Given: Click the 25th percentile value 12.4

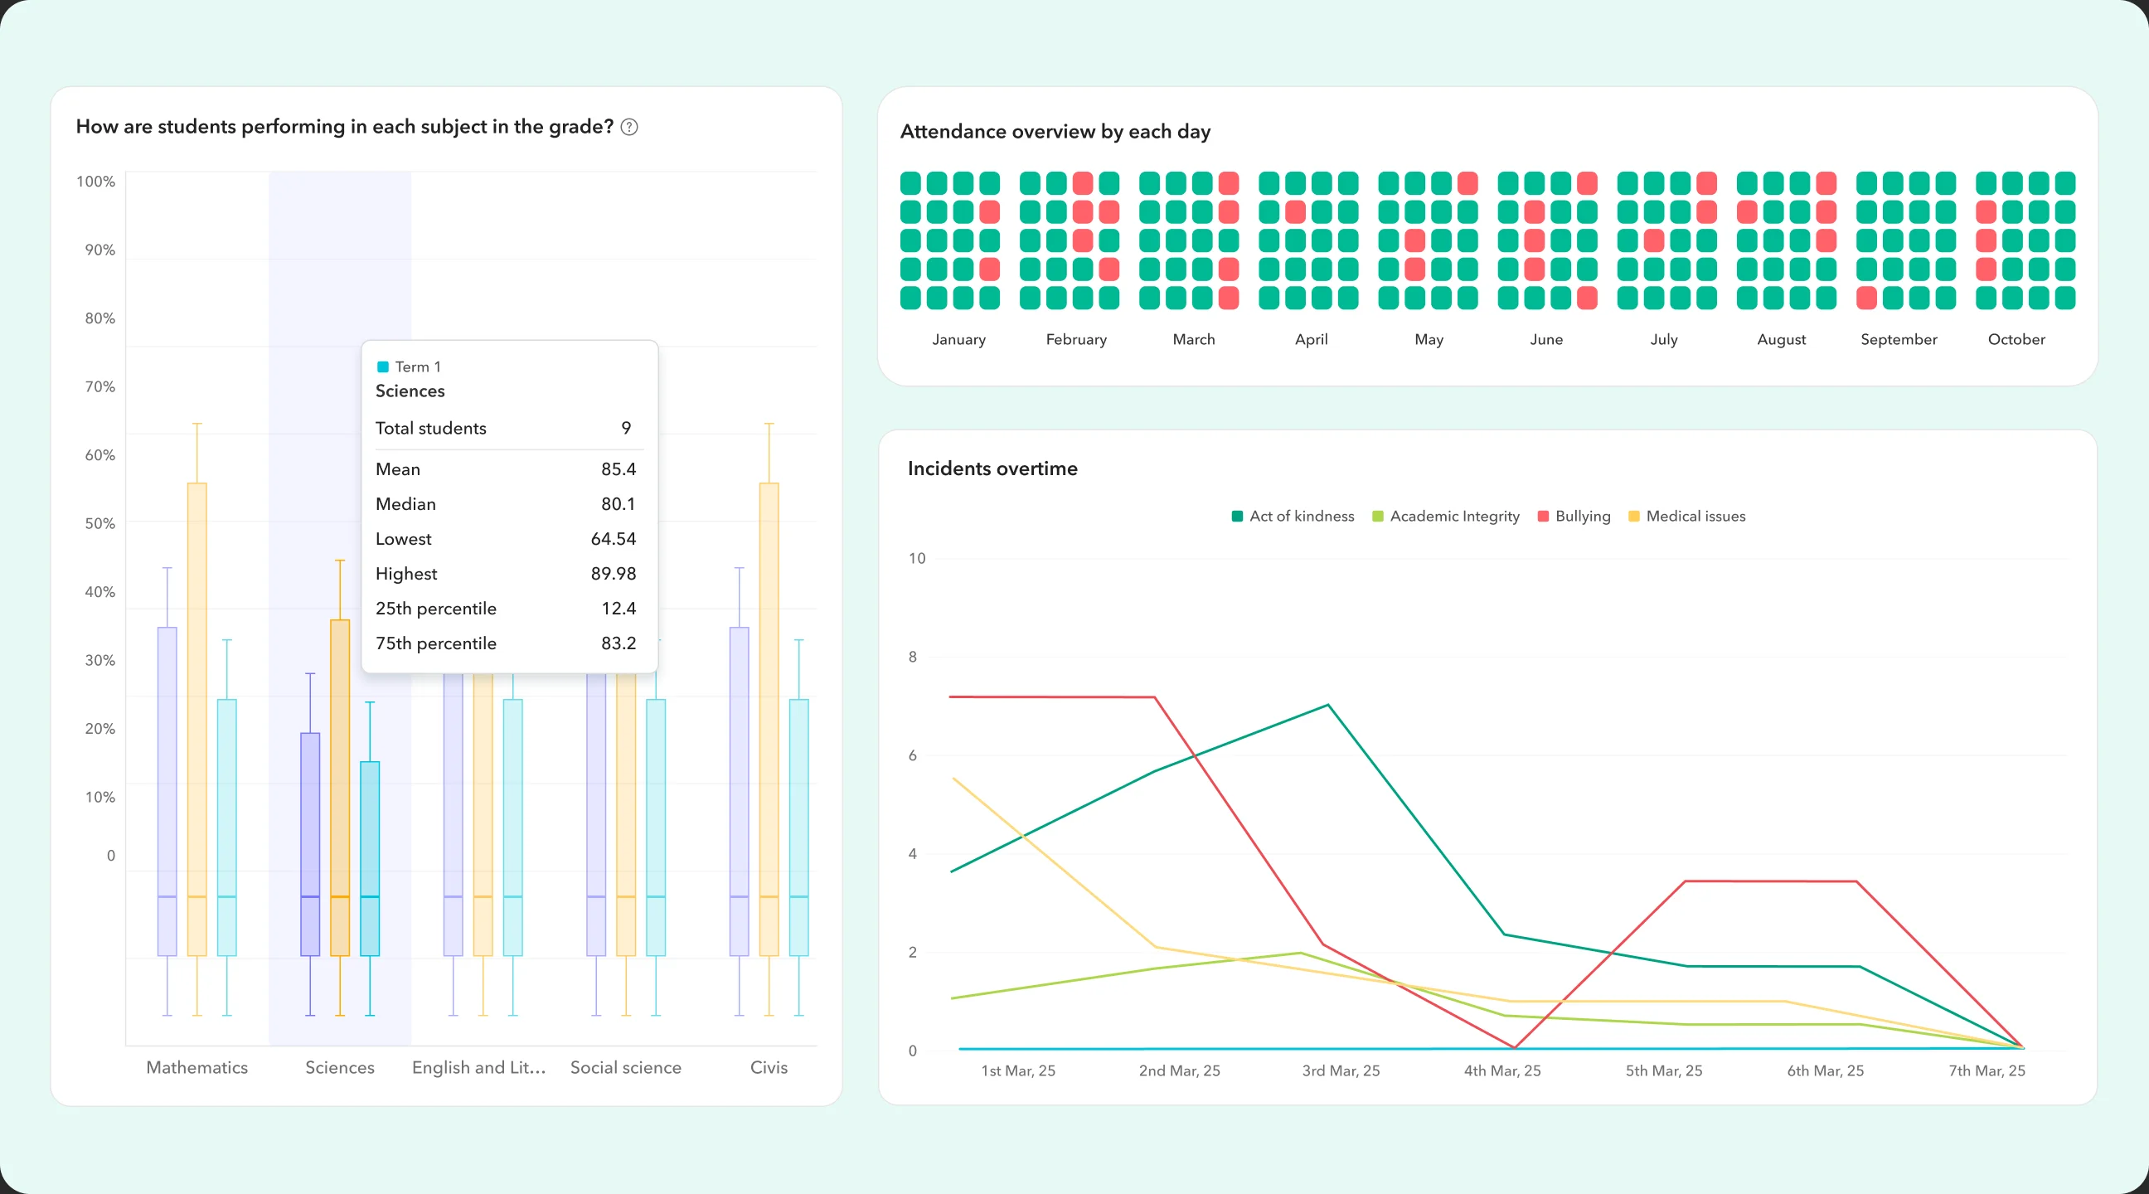Looking at the screenshot, I should click(619, 609).
